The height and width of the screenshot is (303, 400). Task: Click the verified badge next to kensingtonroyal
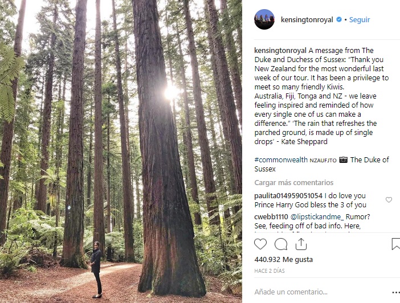339,19
